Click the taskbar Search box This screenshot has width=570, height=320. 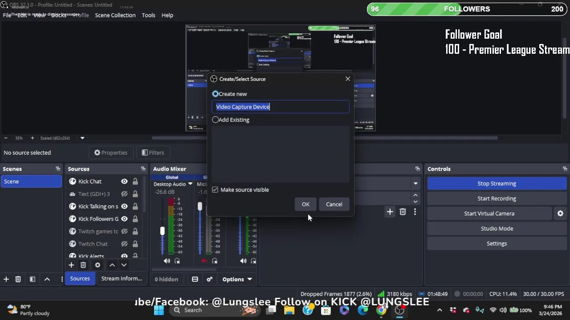(x=215, y=310)
